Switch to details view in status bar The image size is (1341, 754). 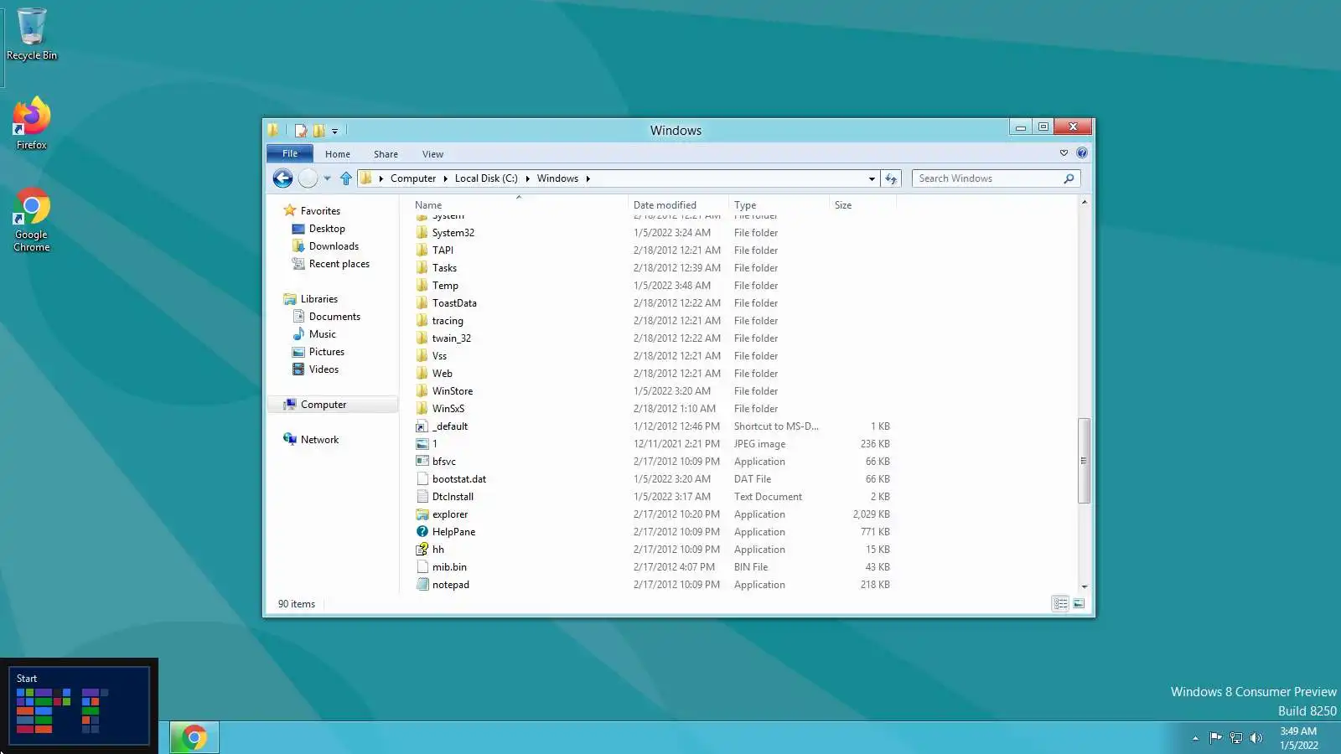(x=1060, y=604)
